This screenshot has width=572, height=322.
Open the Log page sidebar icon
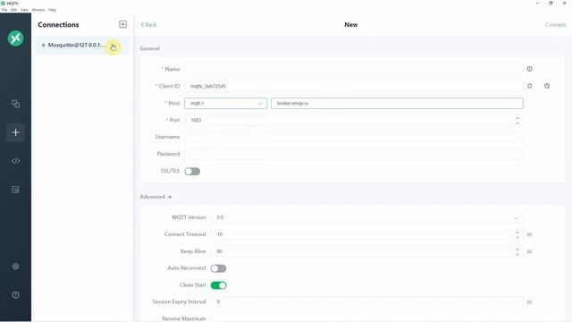pyautogui.click(x=16, y=190)
